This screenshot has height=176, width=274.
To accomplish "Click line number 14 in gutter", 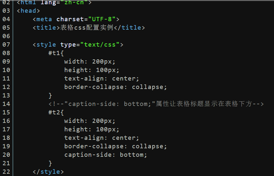I will pos(6,104).
